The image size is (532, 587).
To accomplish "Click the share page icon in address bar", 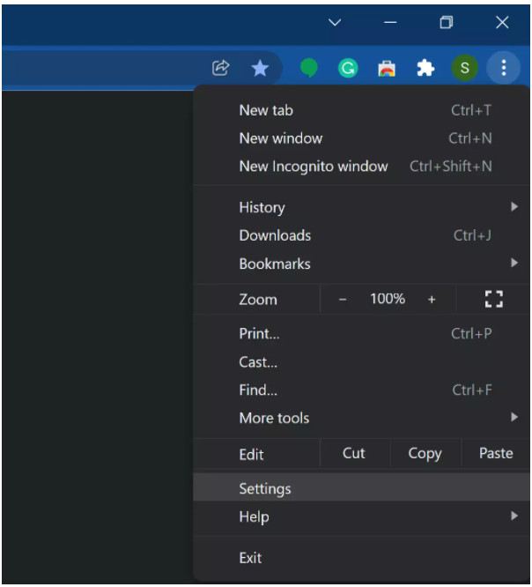I will click(221, 68).
